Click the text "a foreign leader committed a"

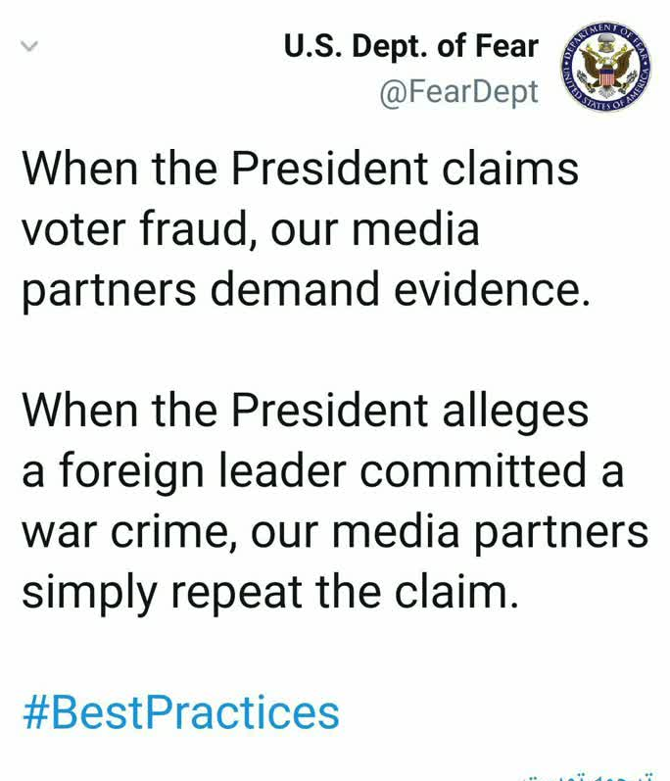pyautogui.click(x=322, y=471)
